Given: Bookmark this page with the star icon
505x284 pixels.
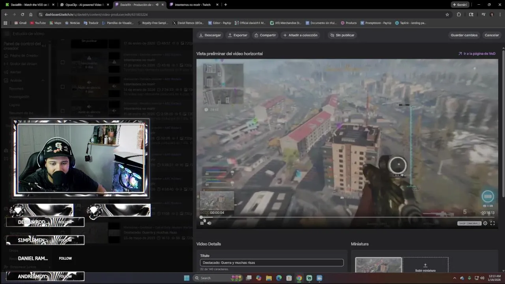Looking at the screenshot, I should click(447, 15).
